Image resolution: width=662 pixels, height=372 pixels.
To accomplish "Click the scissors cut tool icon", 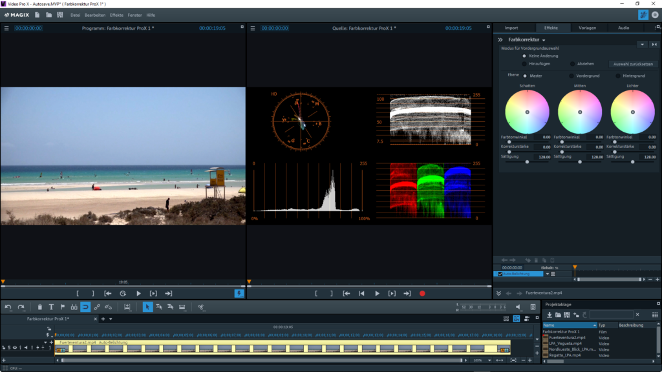I will [201, 307].
